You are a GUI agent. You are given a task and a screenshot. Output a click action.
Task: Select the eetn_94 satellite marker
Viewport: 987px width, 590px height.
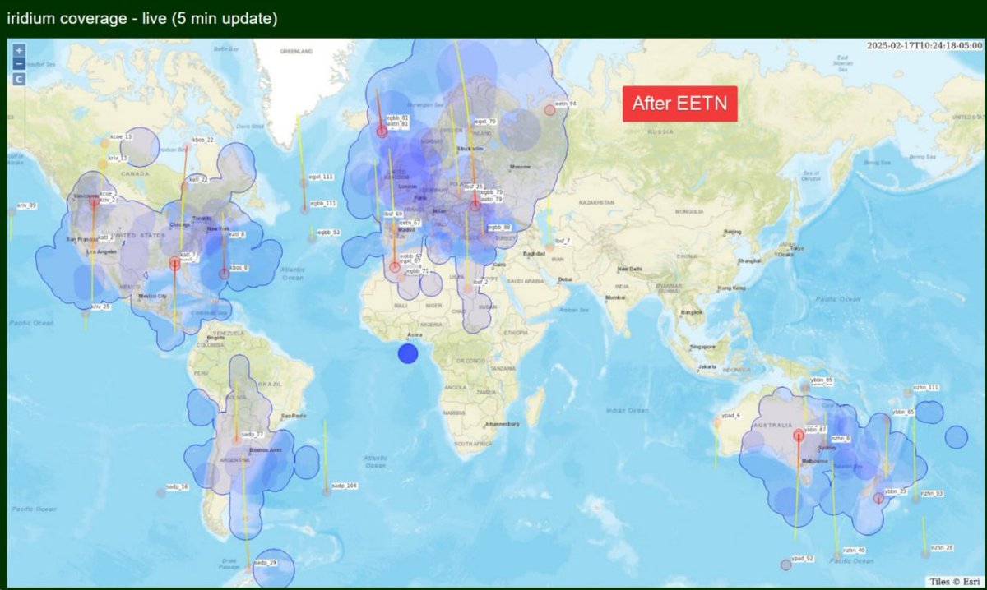[x=549, y=110]
